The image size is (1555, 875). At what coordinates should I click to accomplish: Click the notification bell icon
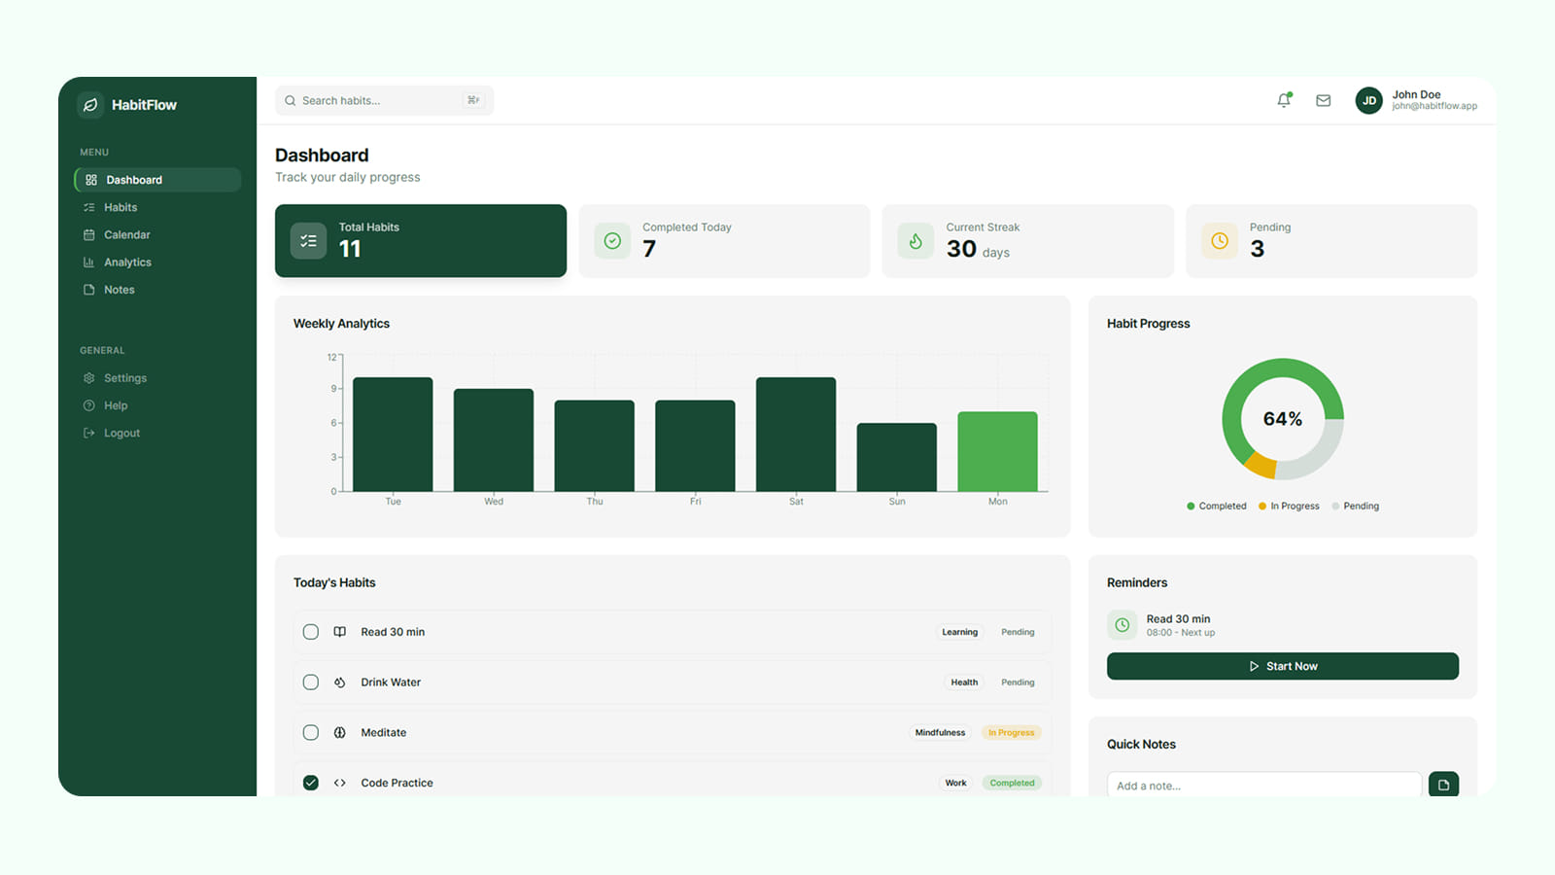coord(1284,100)
